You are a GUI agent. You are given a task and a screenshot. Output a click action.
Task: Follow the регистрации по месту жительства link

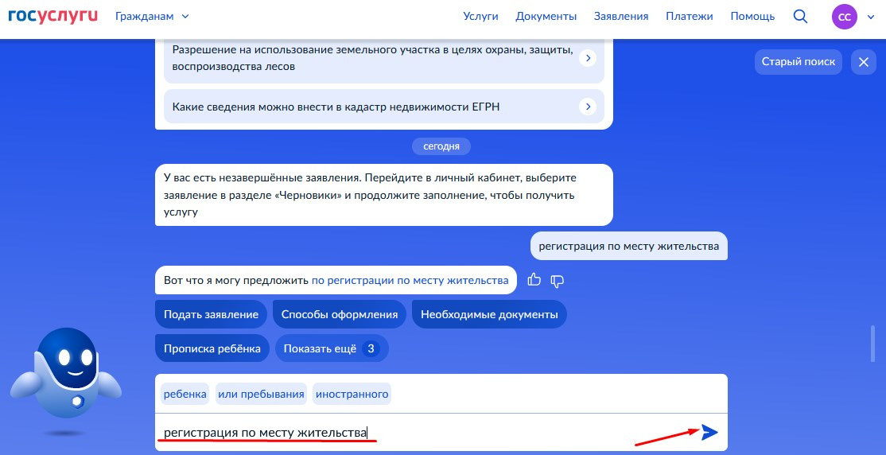[x=410, y=280]
